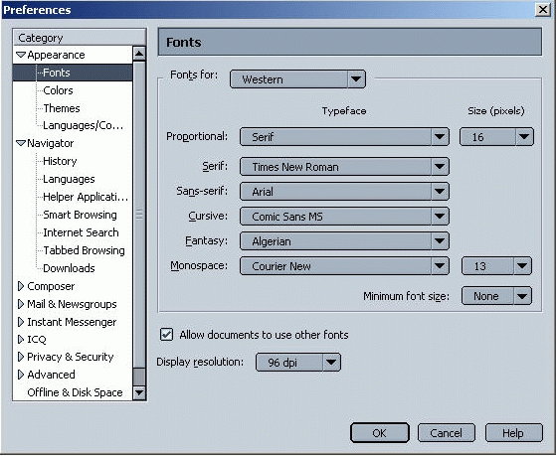Select Themes under Appearance

pyautogui.click(x=62, y=108)
